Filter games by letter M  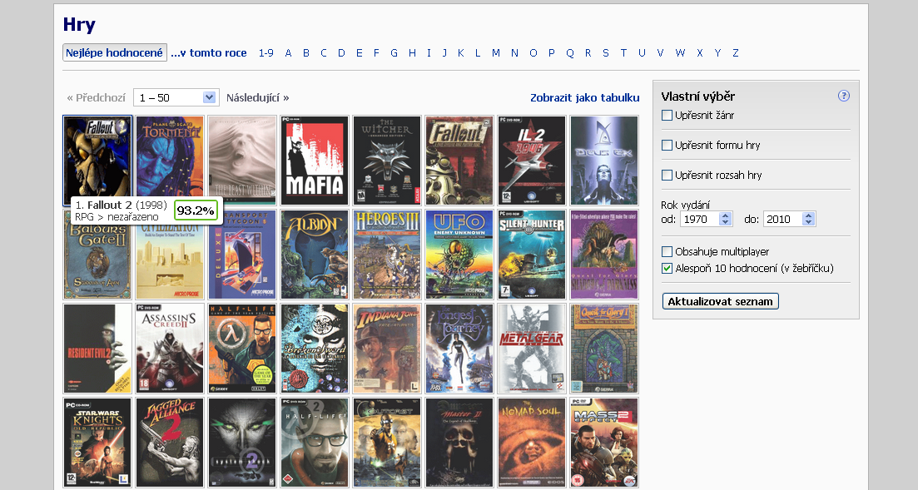coord(496,52)
